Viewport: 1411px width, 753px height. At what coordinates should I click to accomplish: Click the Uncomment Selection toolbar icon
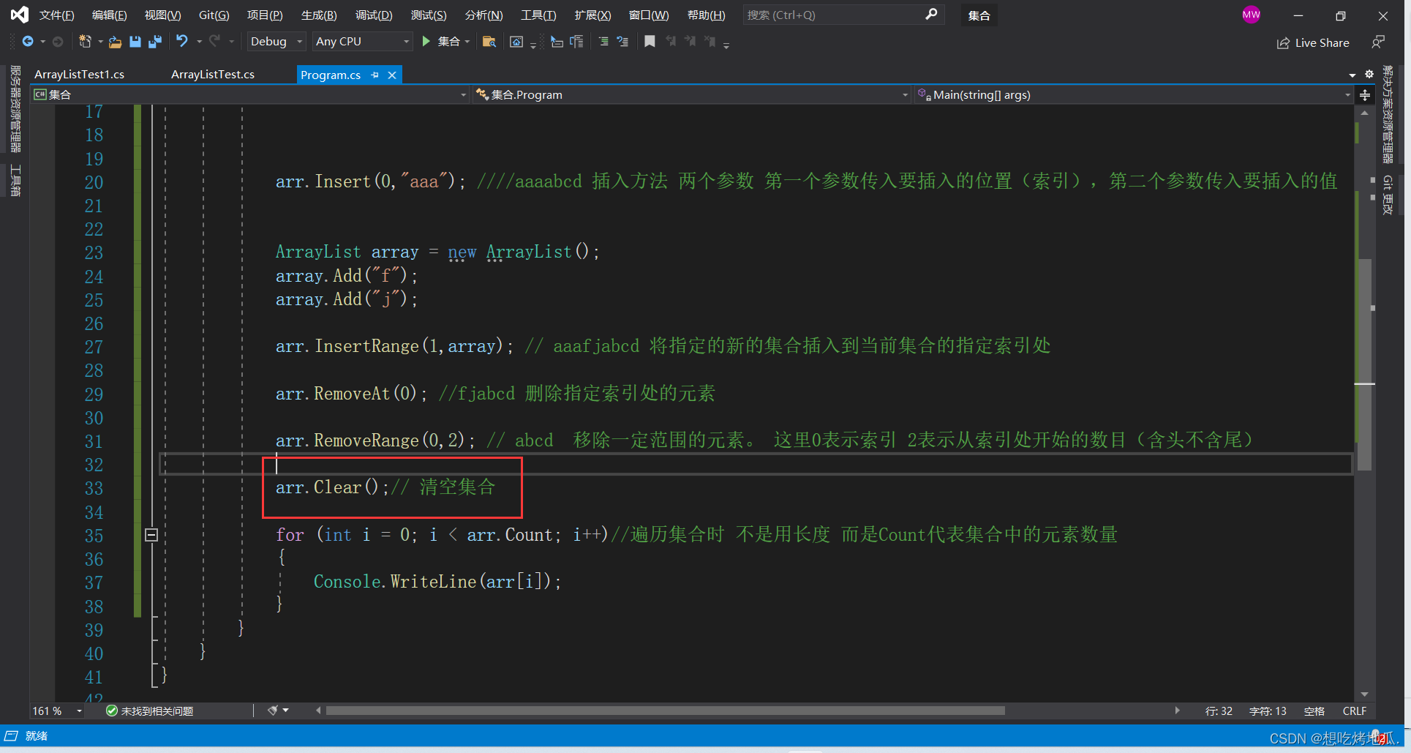click(x=622, y=42)
